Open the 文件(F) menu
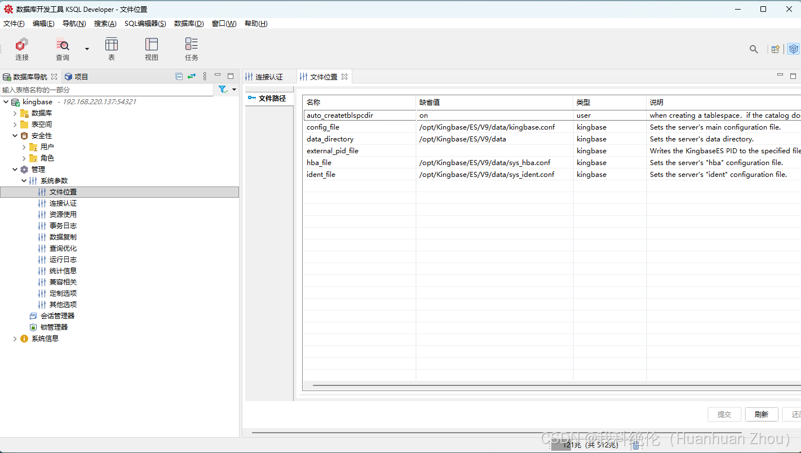Viewport: 801px width, 453px height. tap(14, 23)
